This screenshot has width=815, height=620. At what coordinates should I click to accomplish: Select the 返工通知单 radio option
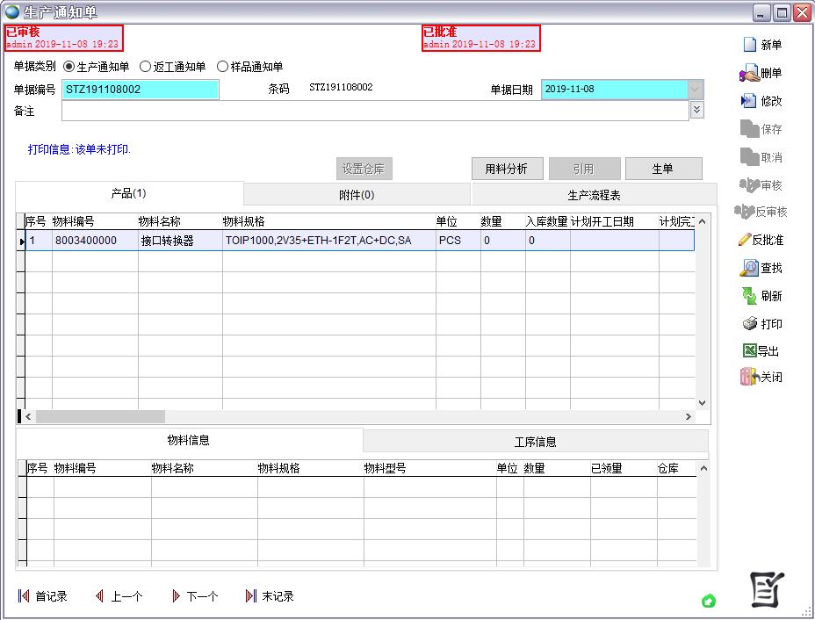[x=146, y=67]
